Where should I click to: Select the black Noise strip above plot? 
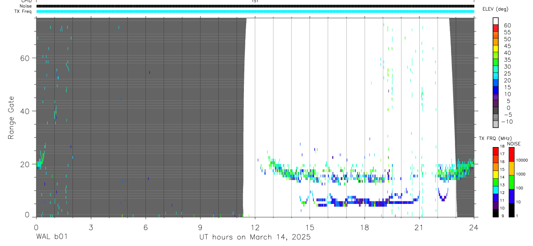pyautogui.click(x=255, y=6)
